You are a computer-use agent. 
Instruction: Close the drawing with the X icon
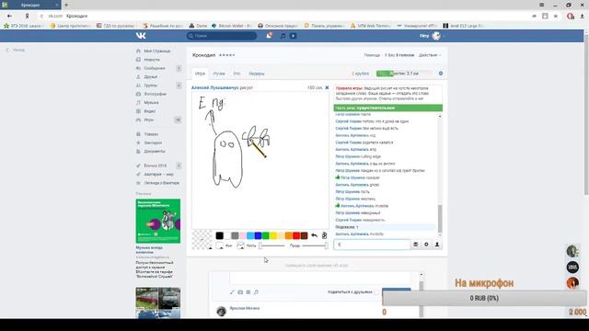327,88
